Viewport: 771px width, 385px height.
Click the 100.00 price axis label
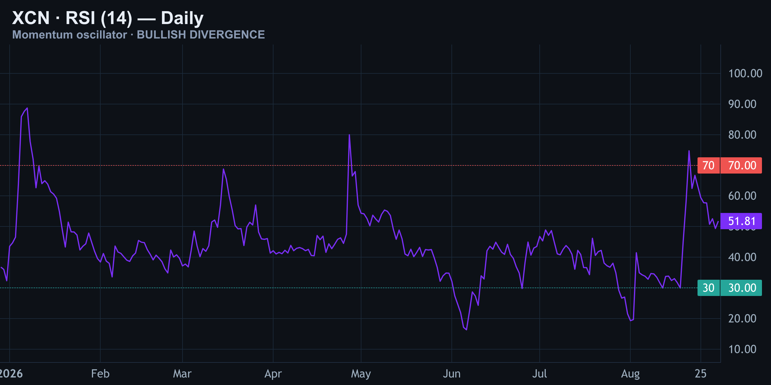pyautogui.click(x=745, y=73)
